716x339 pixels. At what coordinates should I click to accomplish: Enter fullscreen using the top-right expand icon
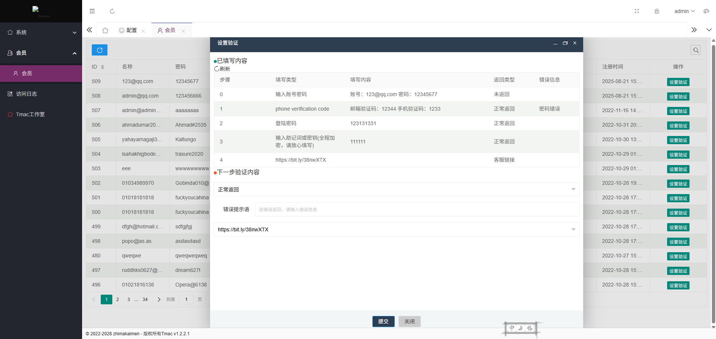click(637, 11)
